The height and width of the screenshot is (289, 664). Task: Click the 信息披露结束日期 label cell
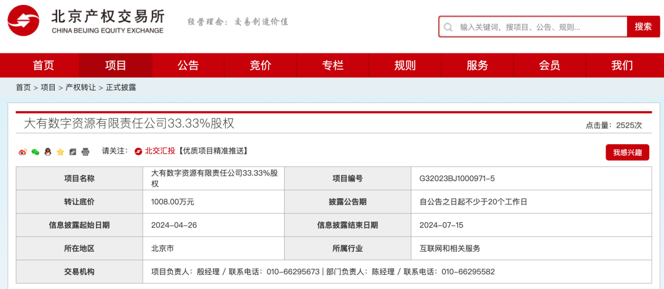pyautogui.click(x=347, y=225)
